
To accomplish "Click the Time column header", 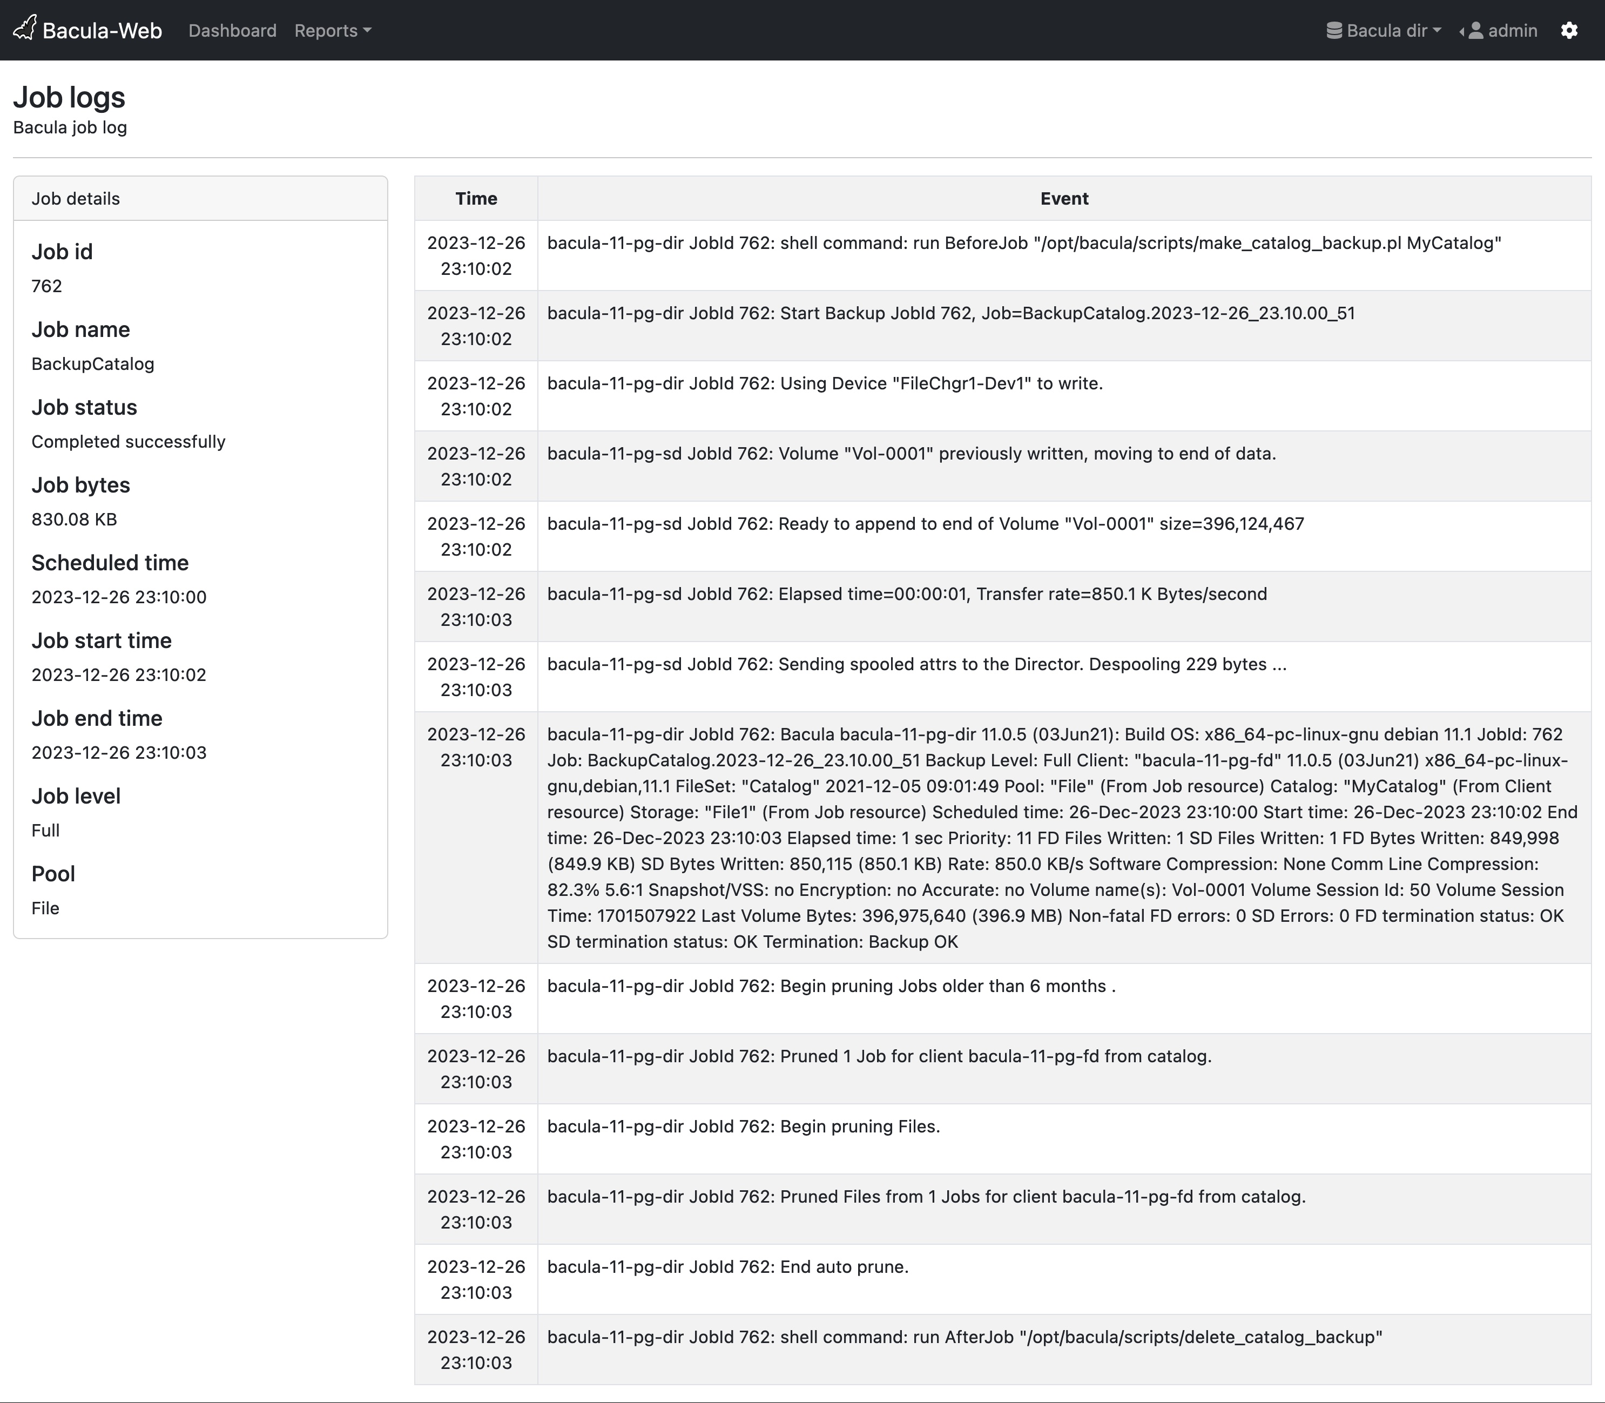I will pos(476,199).
